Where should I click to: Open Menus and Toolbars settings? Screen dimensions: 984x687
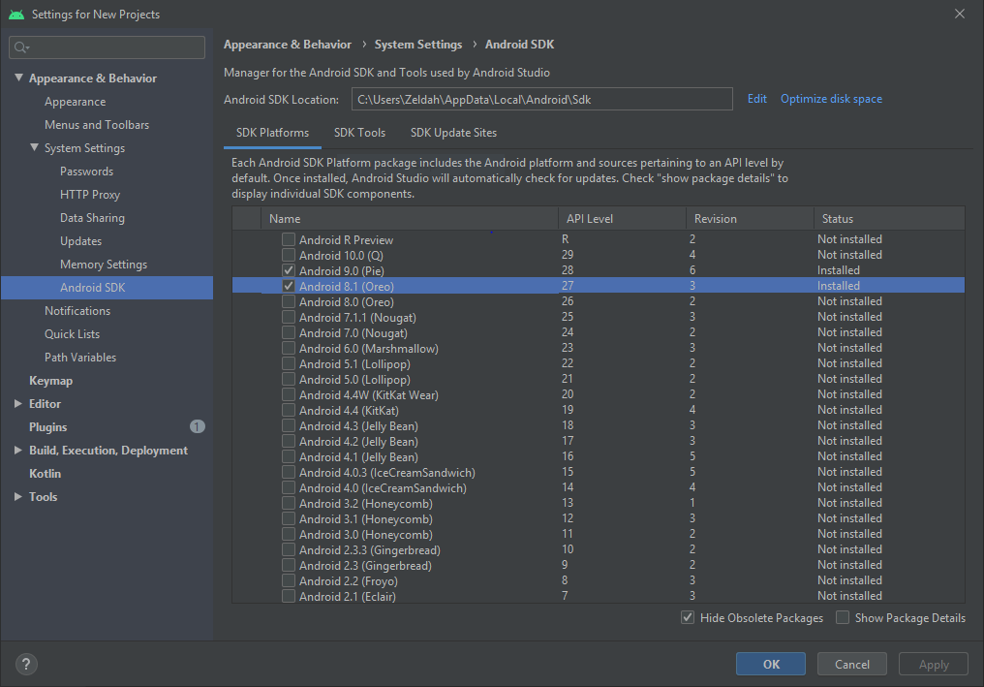(97, 125)
